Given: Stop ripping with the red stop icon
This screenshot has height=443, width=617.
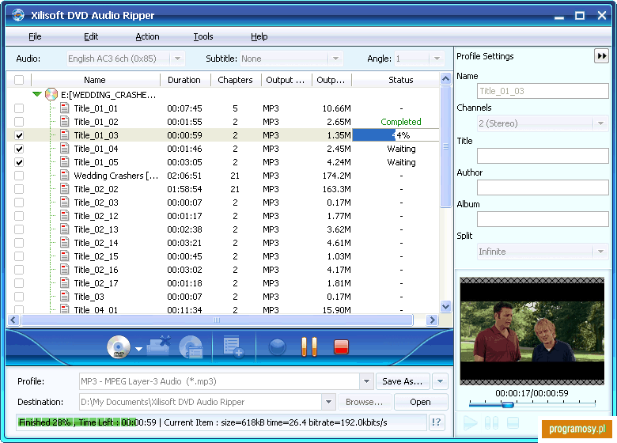Looking at the screenshot, I should [x=341, y=347].
